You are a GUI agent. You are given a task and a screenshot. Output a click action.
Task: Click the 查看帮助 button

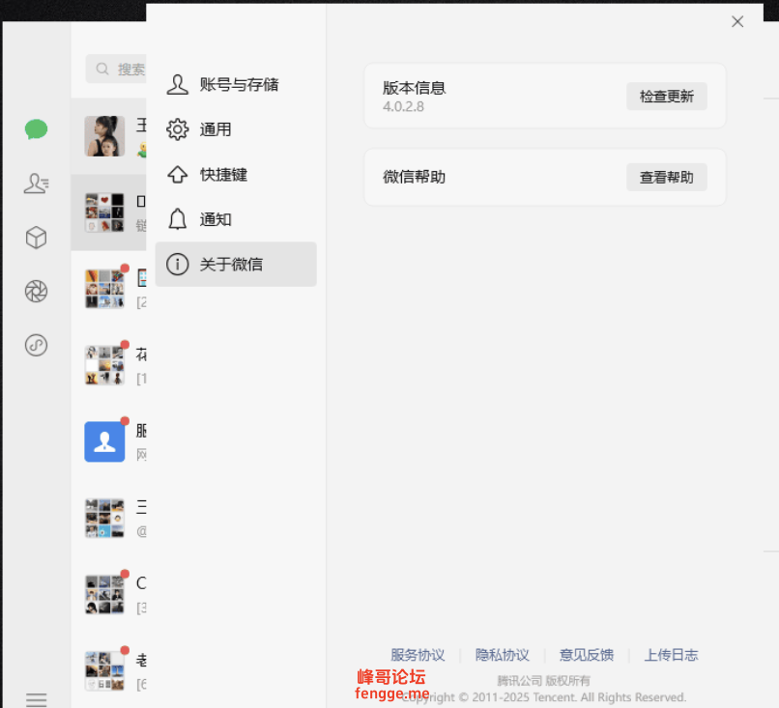pyautogui.click(x=666, y=178)
